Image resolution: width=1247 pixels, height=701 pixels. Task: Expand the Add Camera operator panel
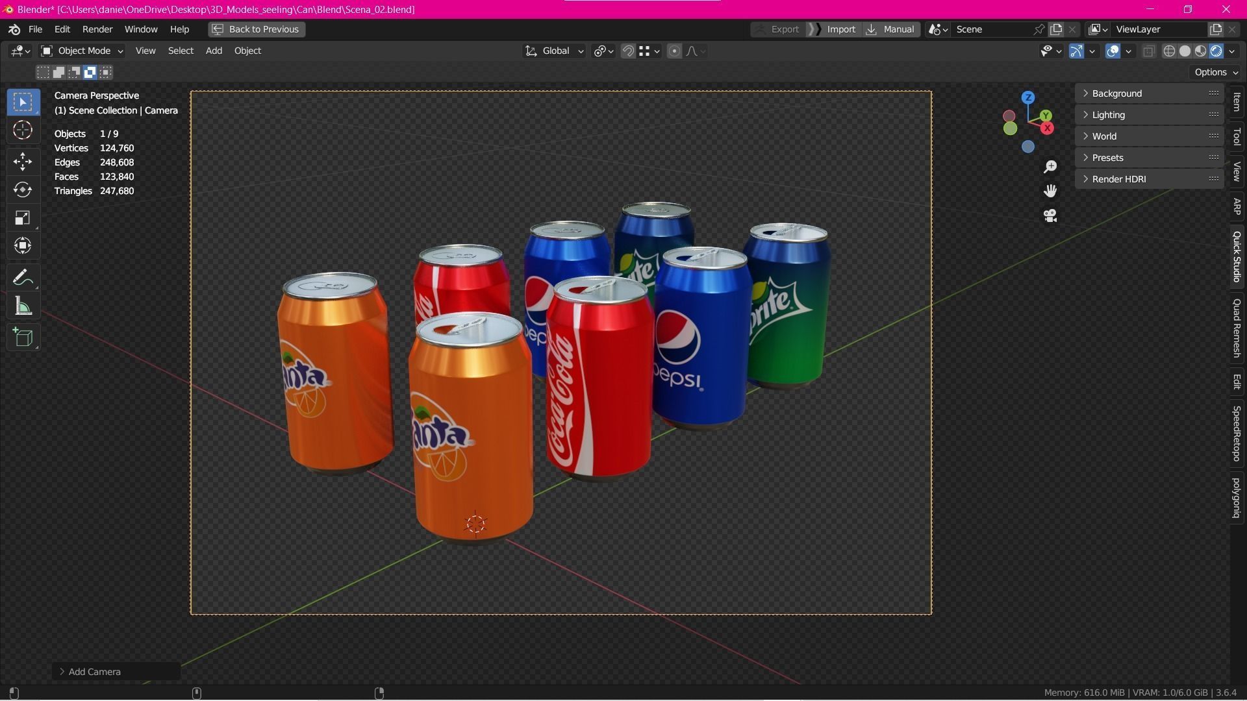pos(116,672)
